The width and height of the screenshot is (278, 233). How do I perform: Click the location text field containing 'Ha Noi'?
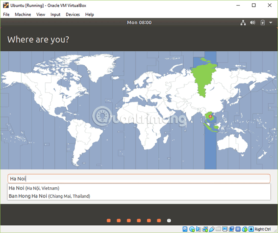point(139,178)
